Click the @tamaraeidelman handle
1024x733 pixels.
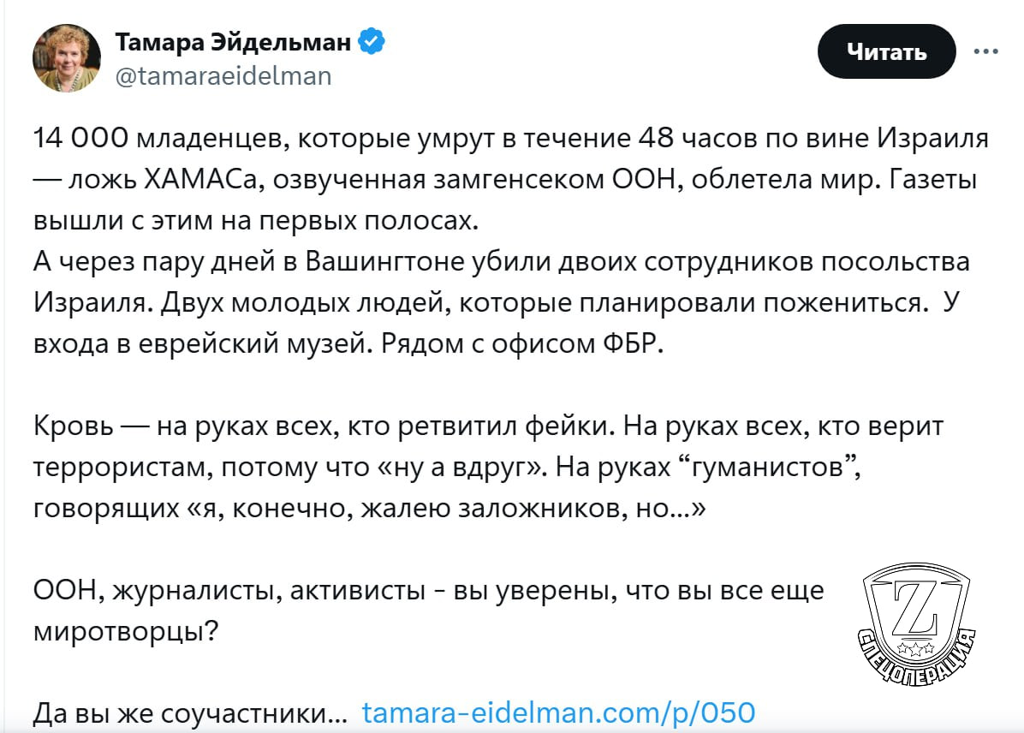click(x=223, y=75)
